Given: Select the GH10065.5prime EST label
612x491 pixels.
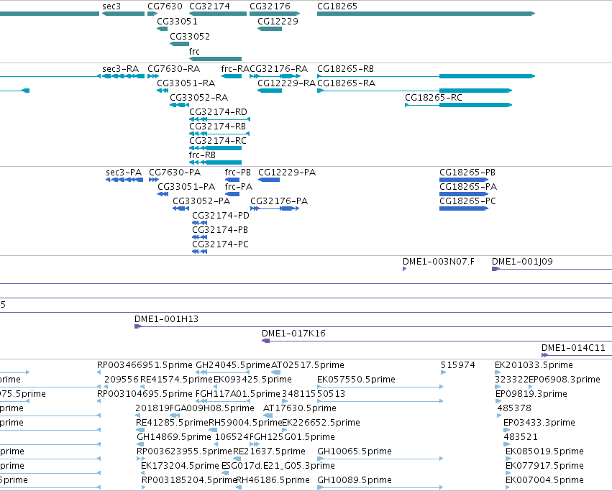Looking at the screenshot, I should [355, 451].
